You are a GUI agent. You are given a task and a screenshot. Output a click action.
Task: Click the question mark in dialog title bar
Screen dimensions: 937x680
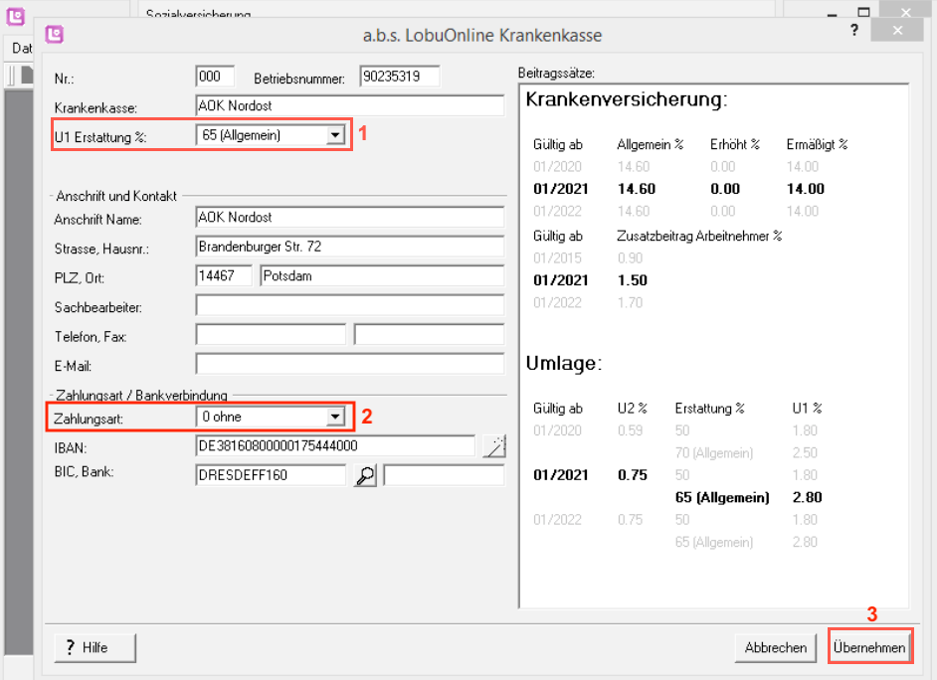coord(853,31)
